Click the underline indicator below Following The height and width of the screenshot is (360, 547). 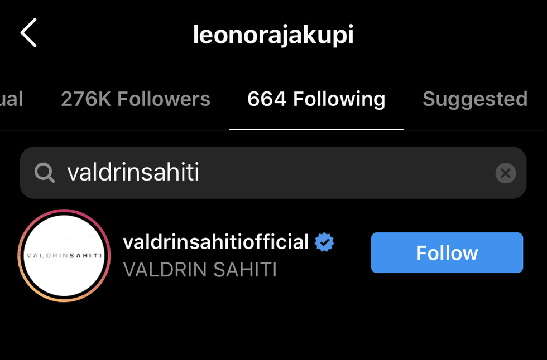click(316, 129)
